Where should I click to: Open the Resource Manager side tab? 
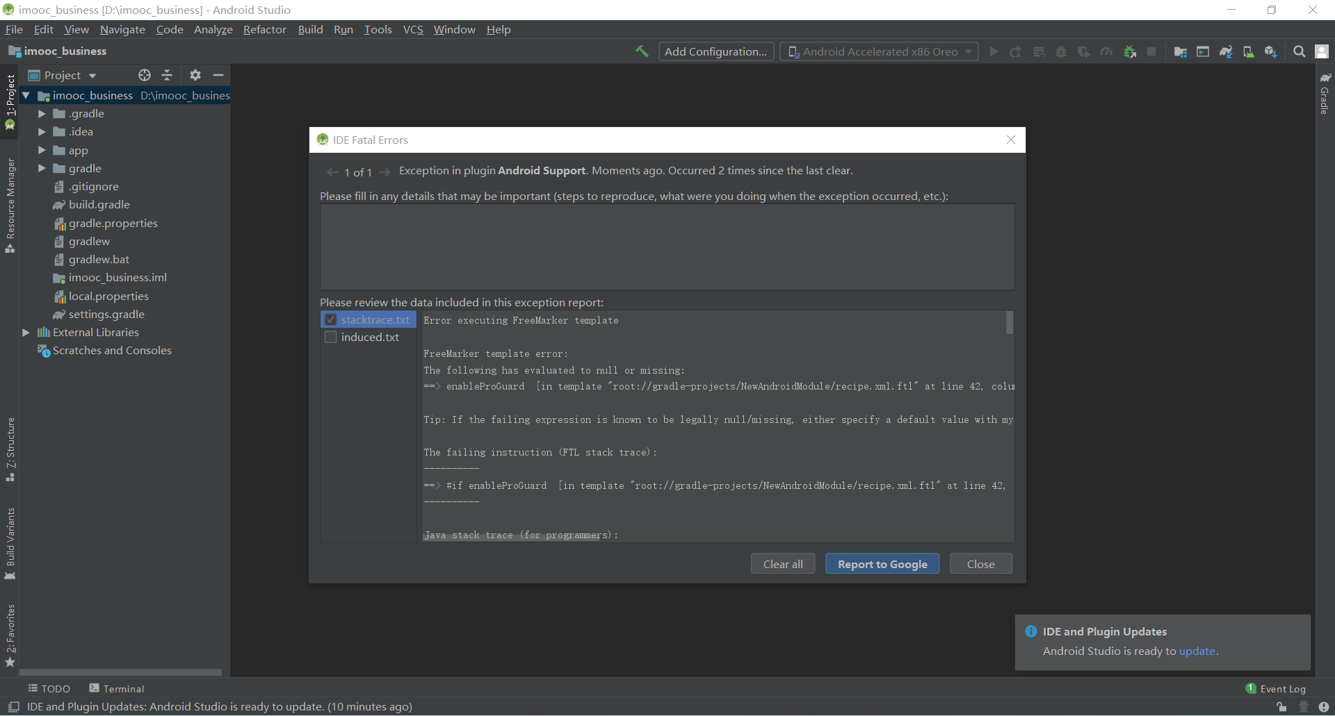click(x=10, y=206)
